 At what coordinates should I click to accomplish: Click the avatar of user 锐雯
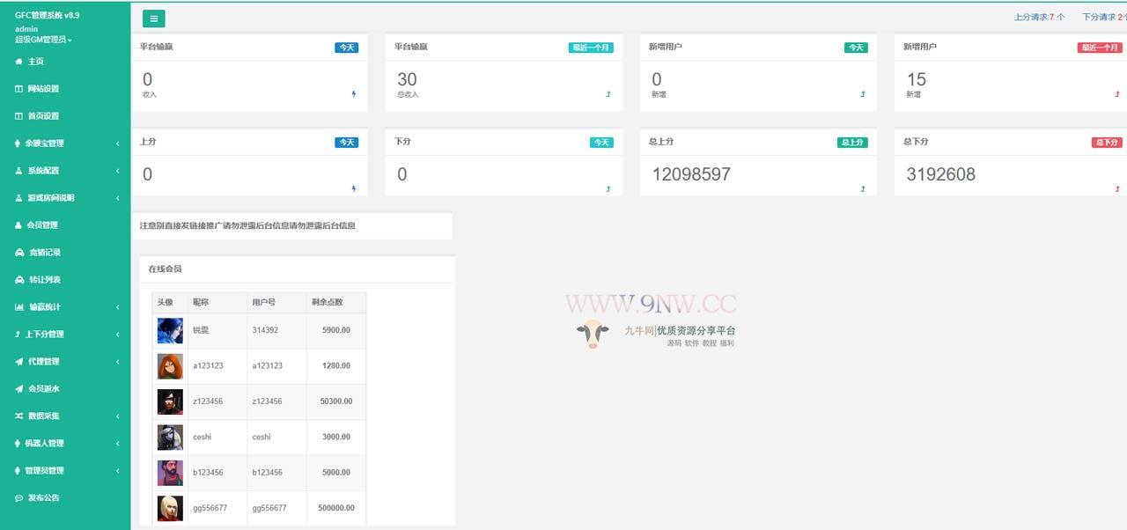[x=170, y=331]
